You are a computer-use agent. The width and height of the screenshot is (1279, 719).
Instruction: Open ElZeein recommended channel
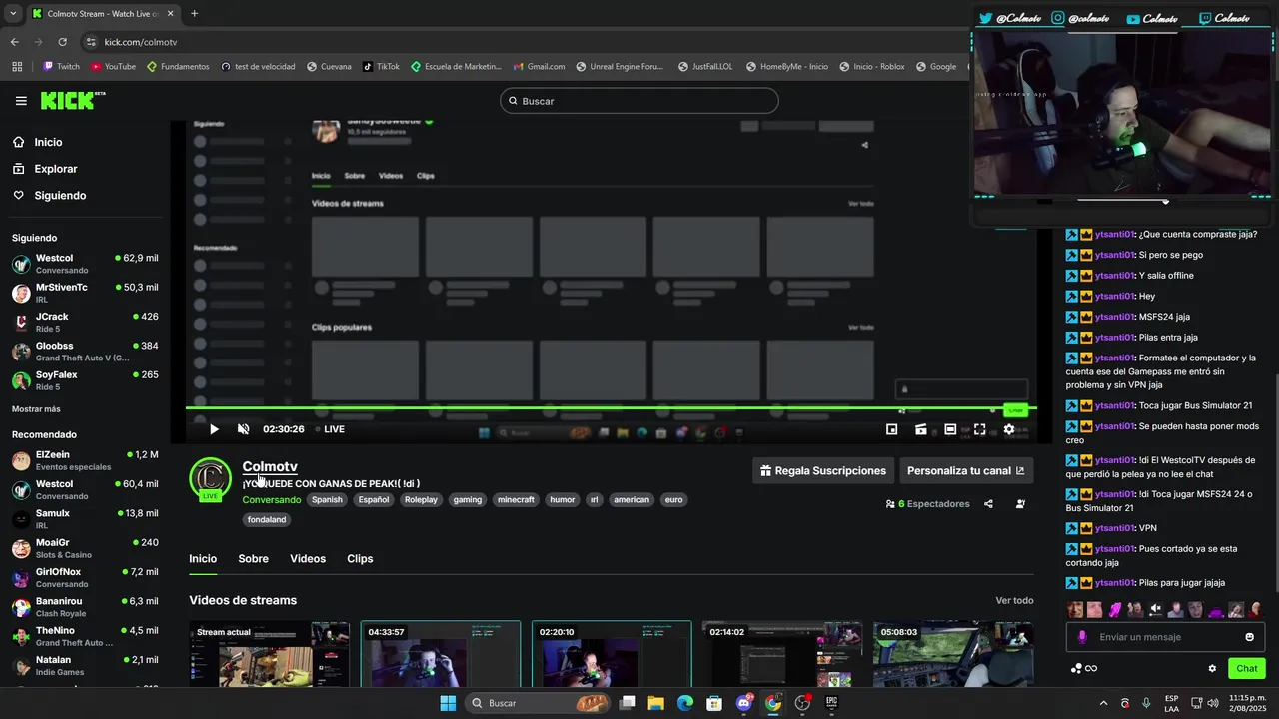pos(85,460)
